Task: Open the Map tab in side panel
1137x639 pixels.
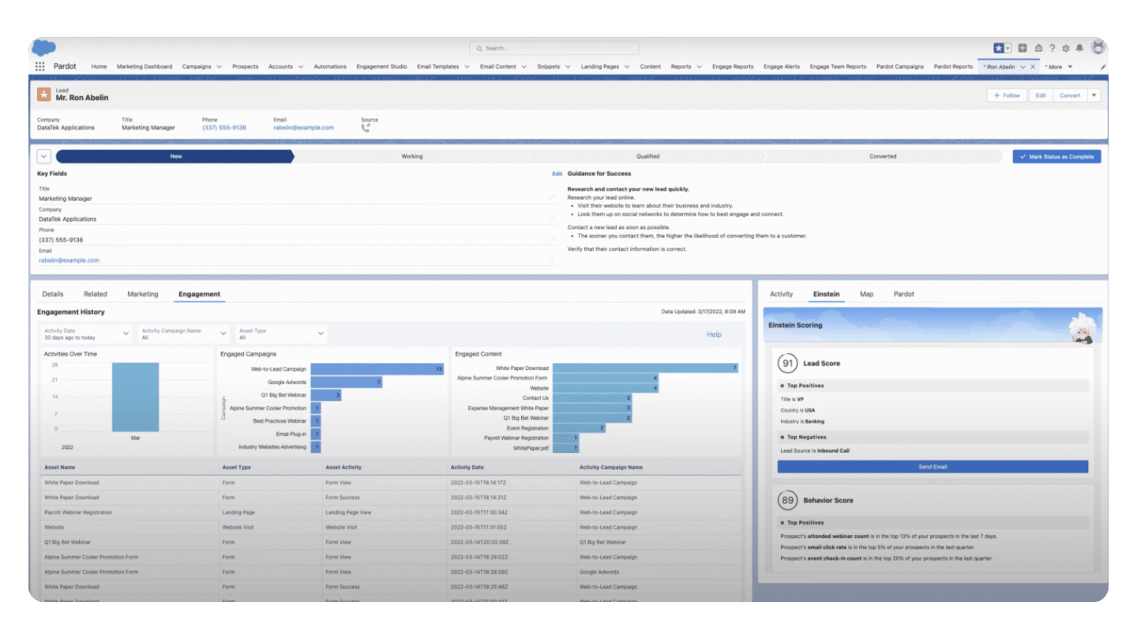Action: point(867,294)
